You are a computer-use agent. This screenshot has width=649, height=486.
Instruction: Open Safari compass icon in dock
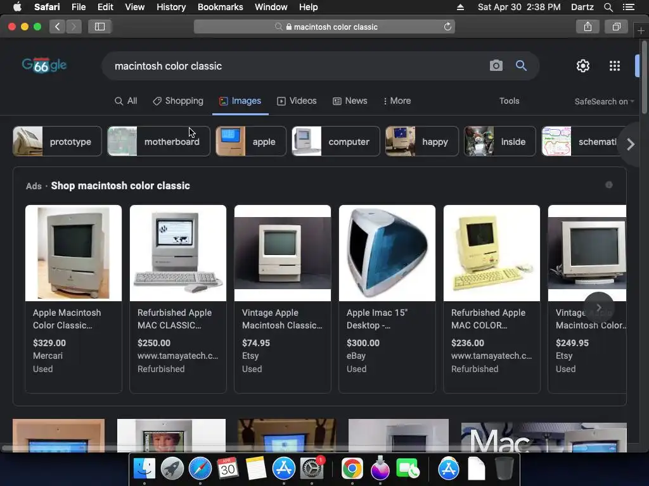[200, 469]
